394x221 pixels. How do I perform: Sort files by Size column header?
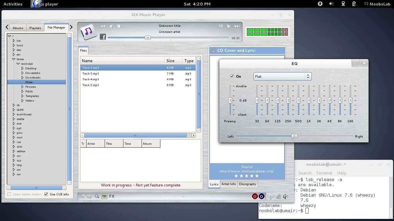(x=173, y=61)
